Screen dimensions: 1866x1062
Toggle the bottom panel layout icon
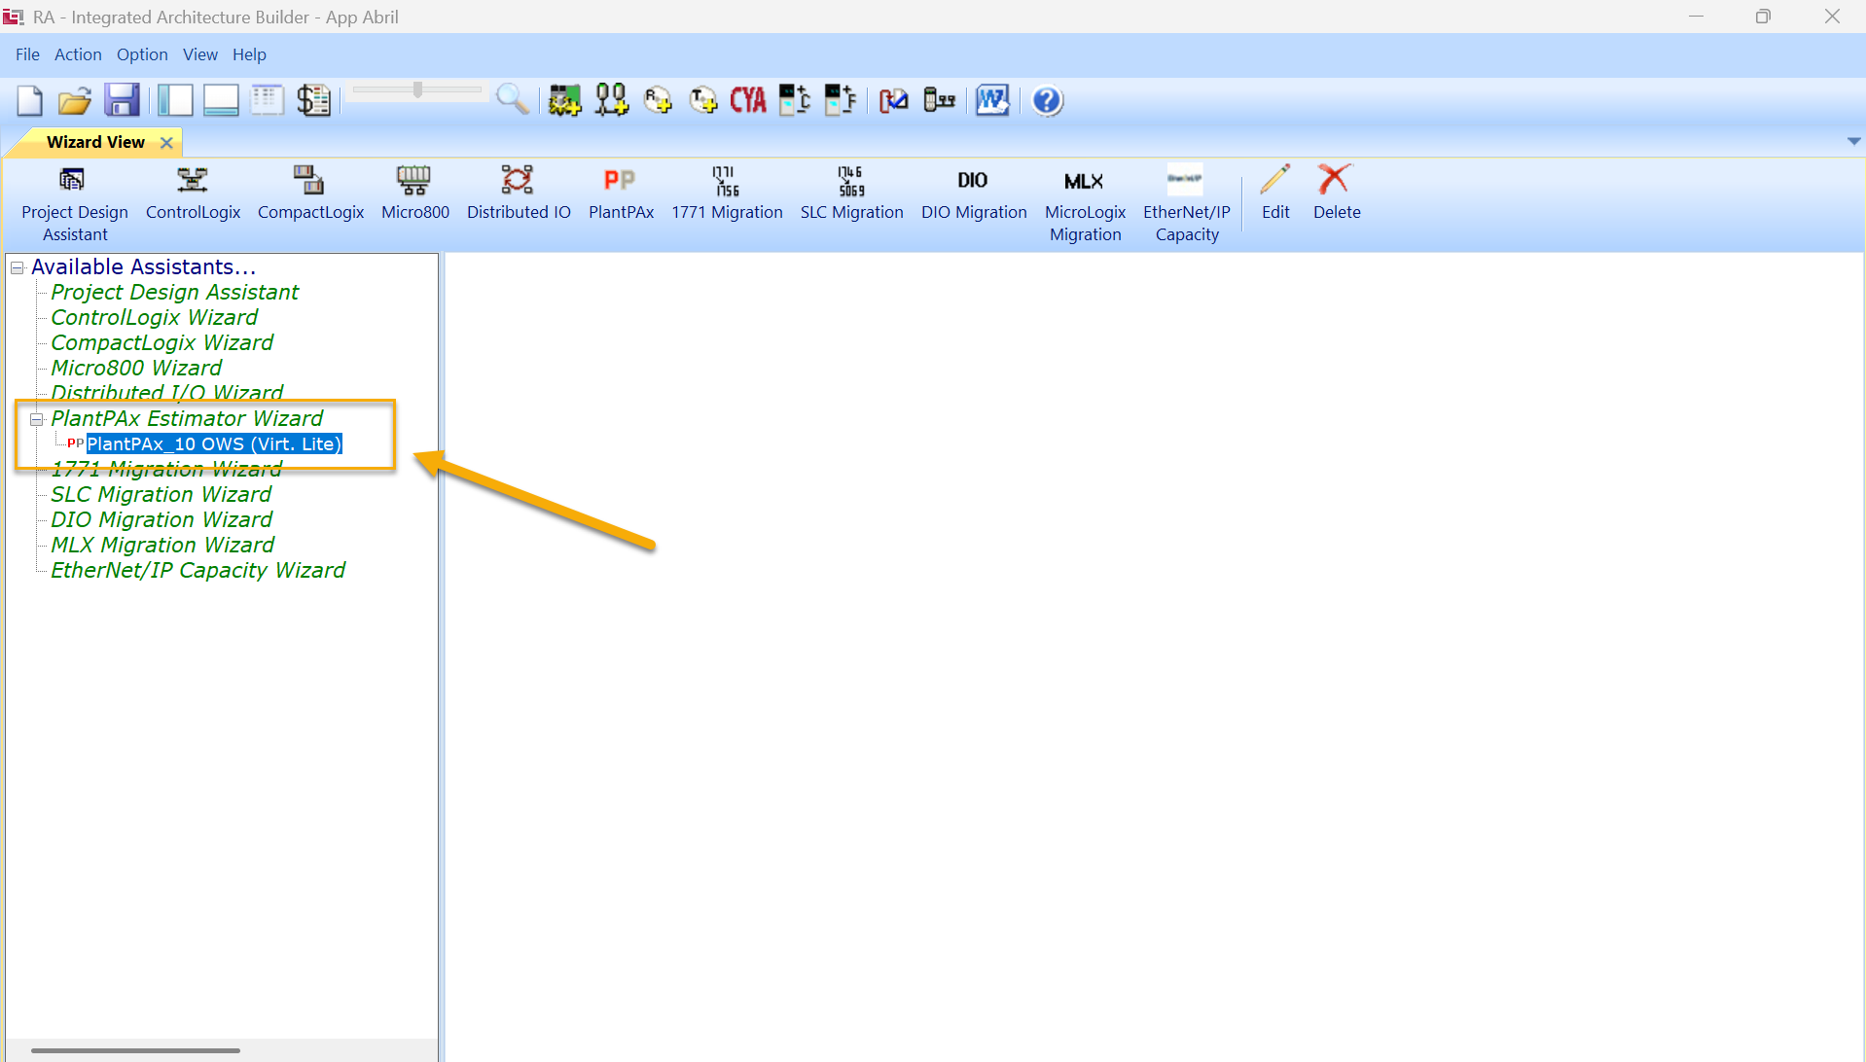point(221,100)
